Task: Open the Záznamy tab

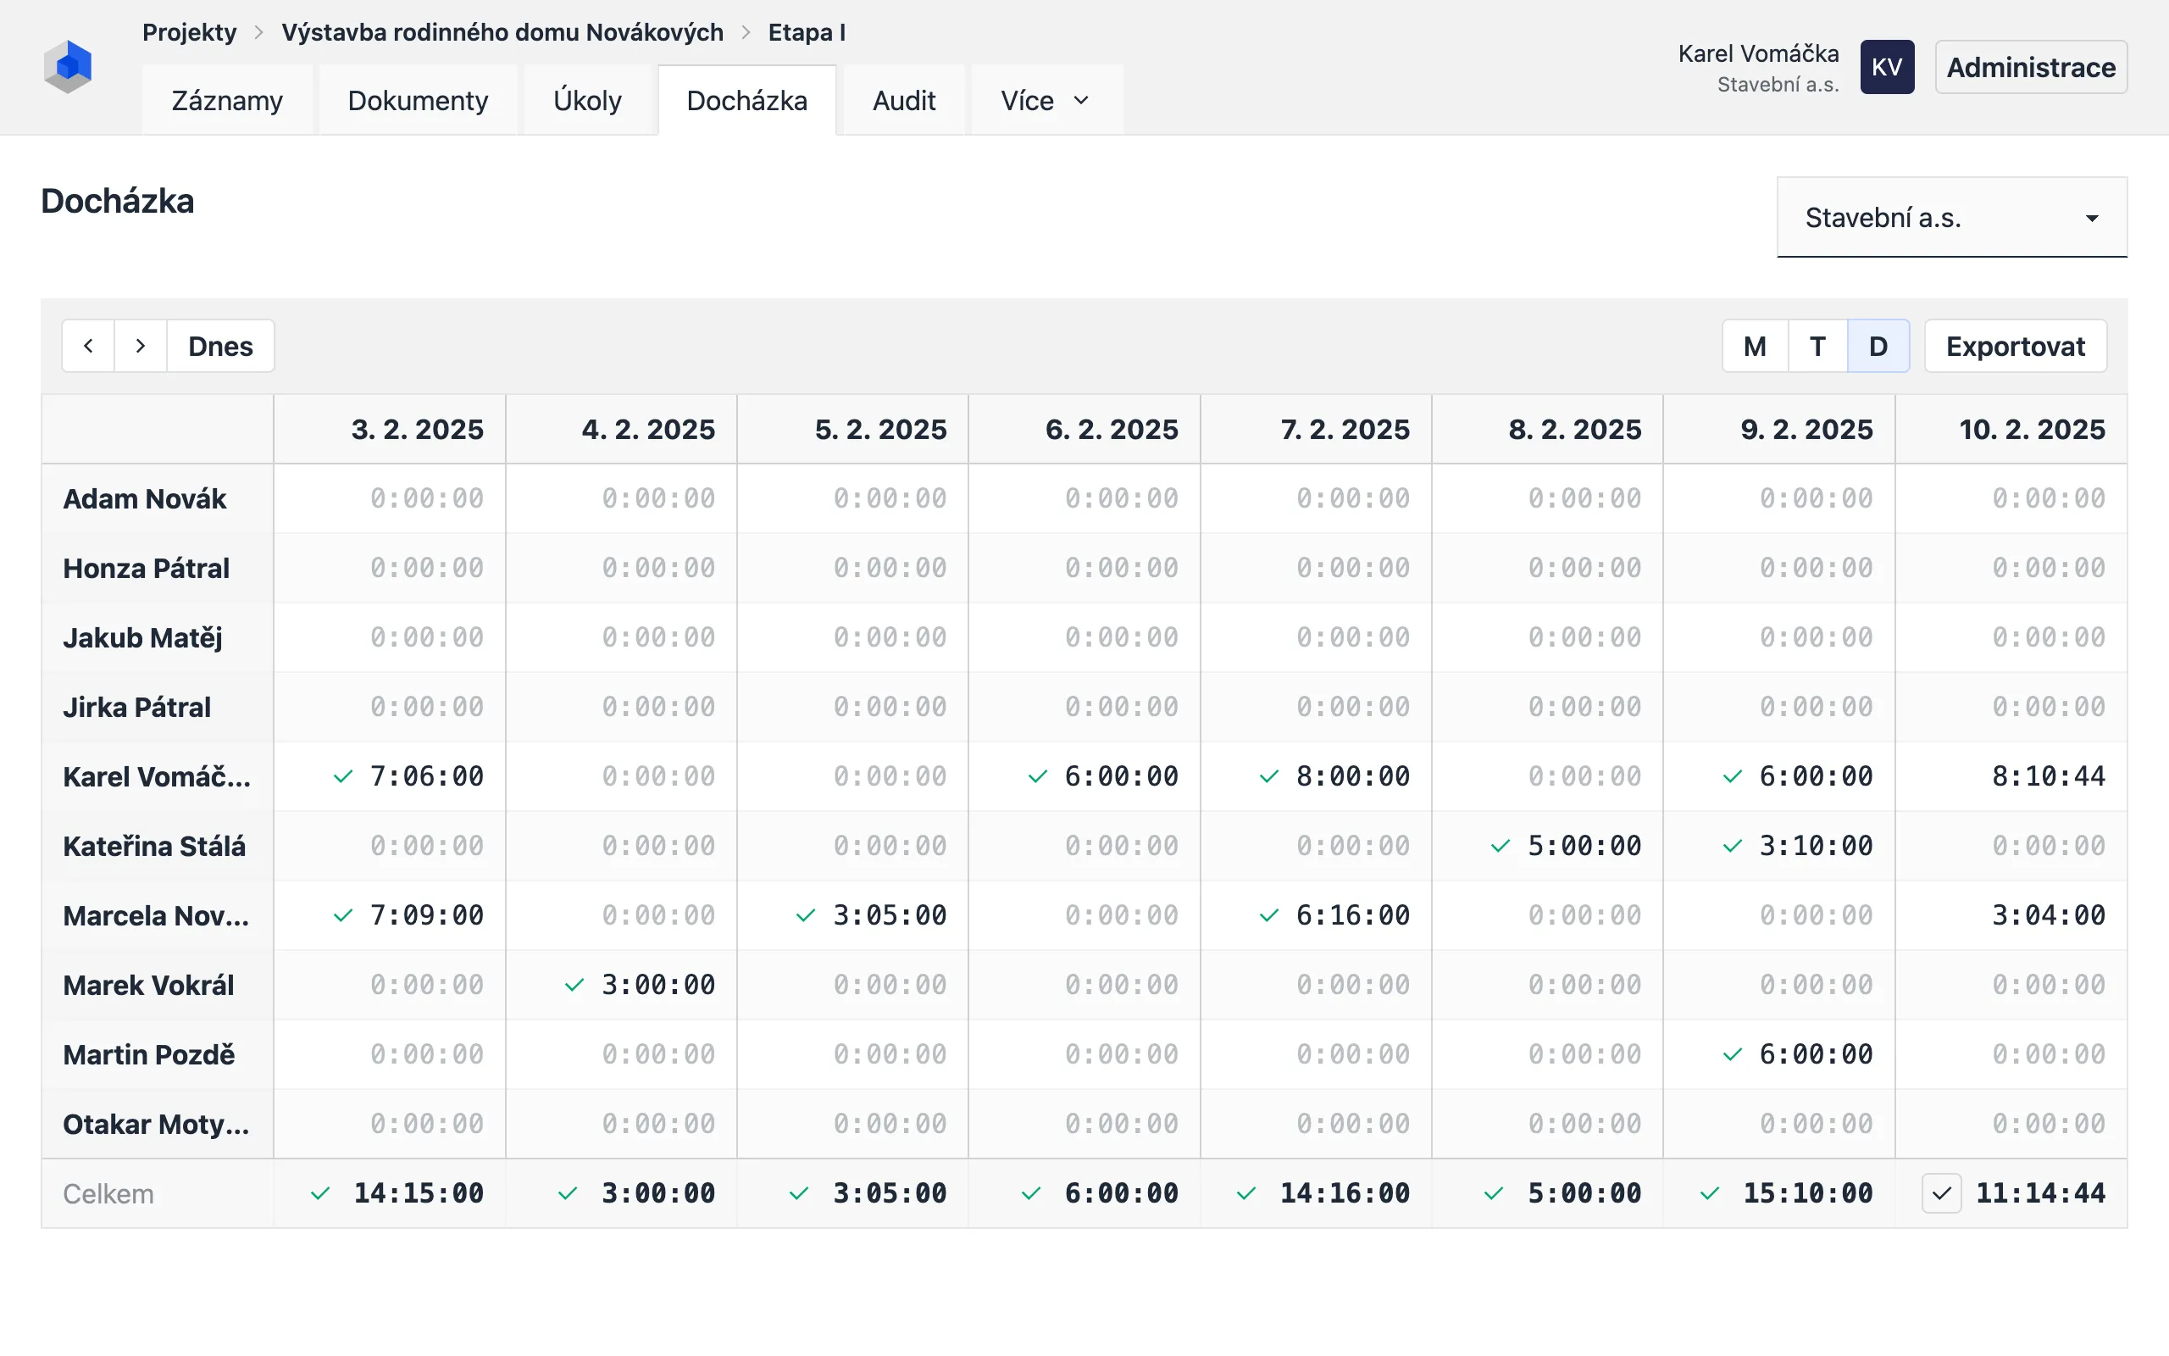Action: coord(227,101)
